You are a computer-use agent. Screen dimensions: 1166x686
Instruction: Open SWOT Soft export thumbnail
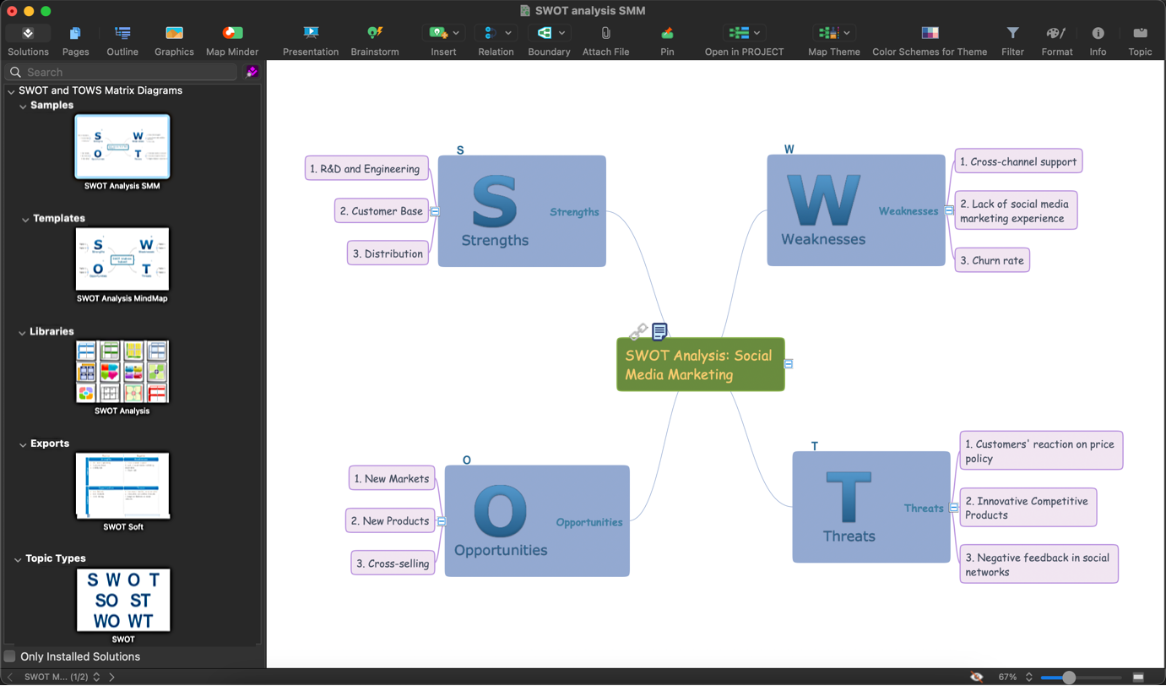point(122,486)
